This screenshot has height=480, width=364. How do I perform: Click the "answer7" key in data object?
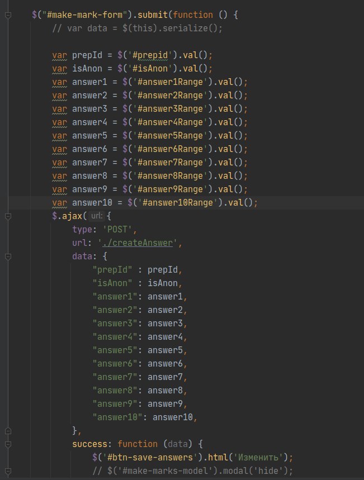115,377
